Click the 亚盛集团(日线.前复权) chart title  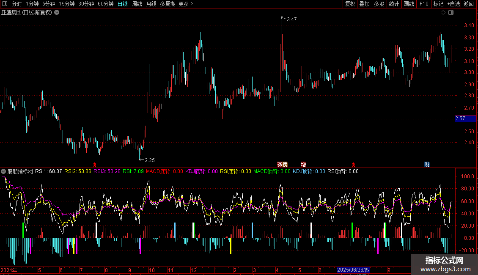pyautogui.click(x=27, y=13)
